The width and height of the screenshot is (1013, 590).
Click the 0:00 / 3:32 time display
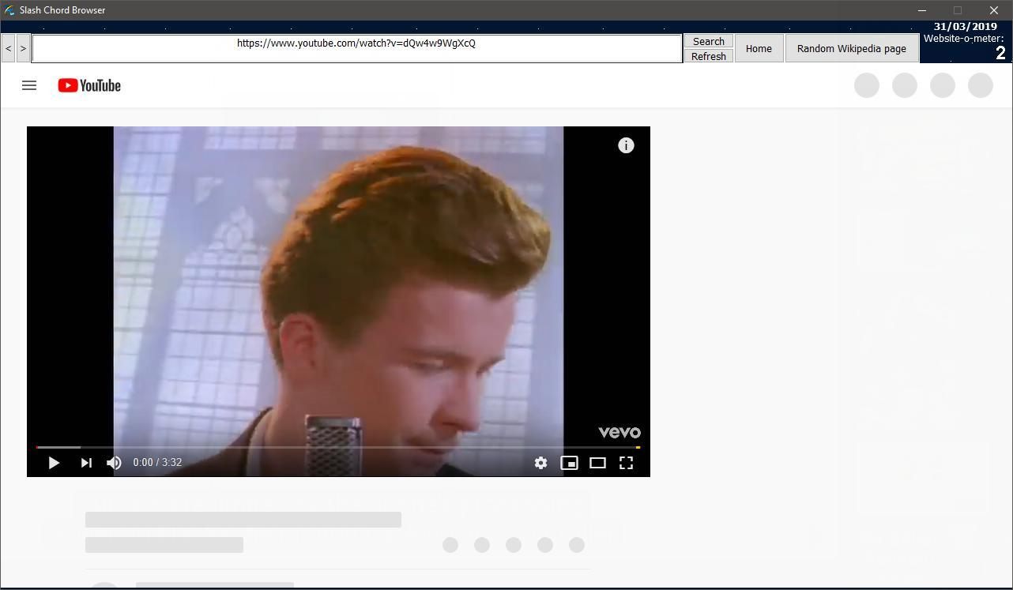[157, 462]
